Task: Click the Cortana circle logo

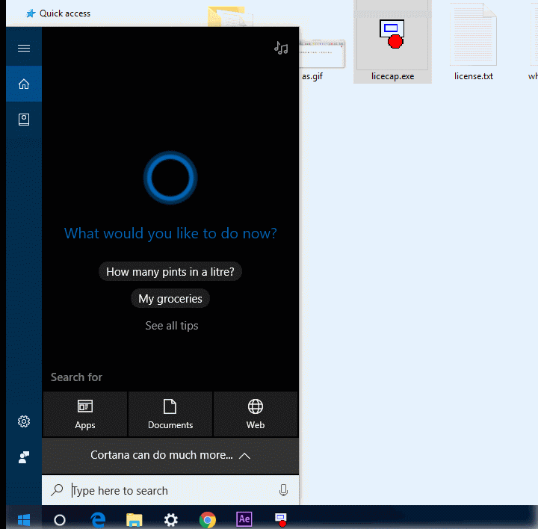Action: click(170, 178)
